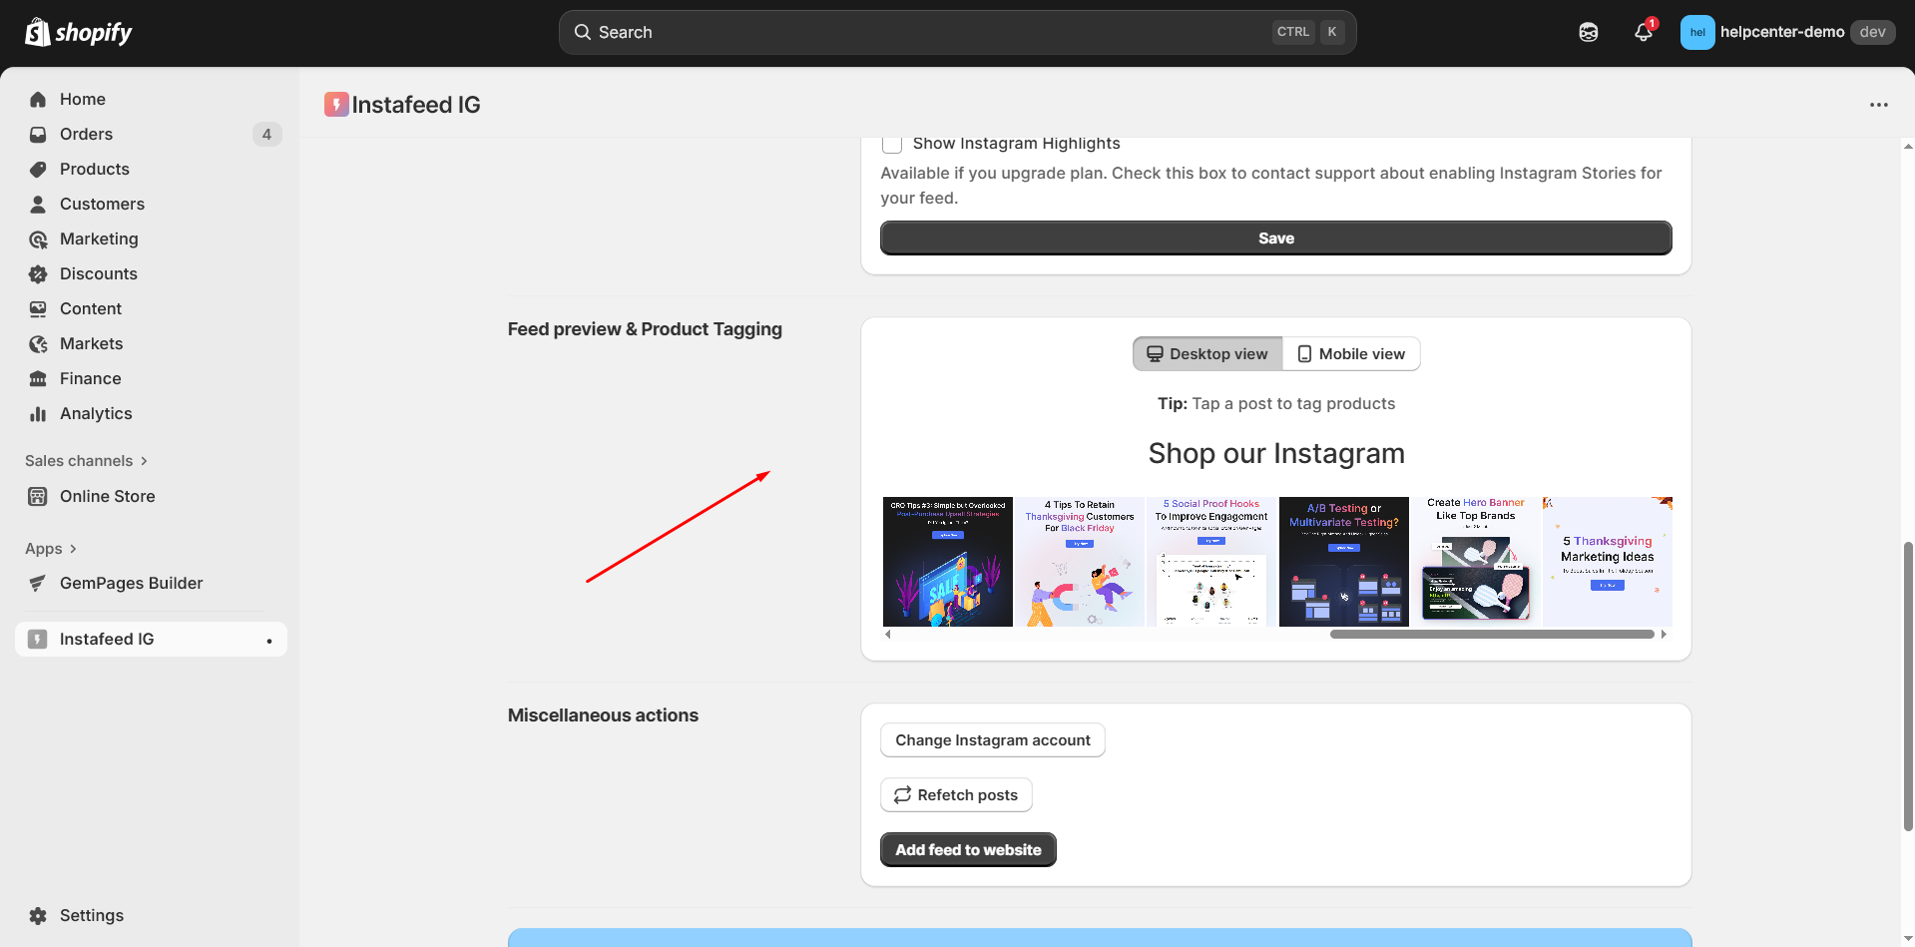Click the Shopify logo in the top bar
The width and height of the screenshot is (1915, 947).
point(77,31)
